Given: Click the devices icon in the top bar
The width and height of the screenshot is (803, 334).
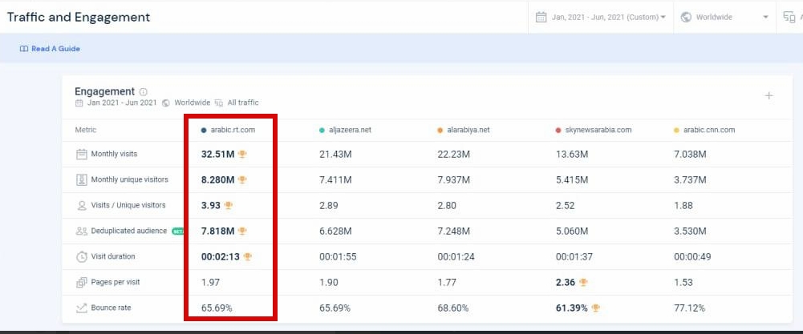Looking at the screenshot, I should point(789,17).
